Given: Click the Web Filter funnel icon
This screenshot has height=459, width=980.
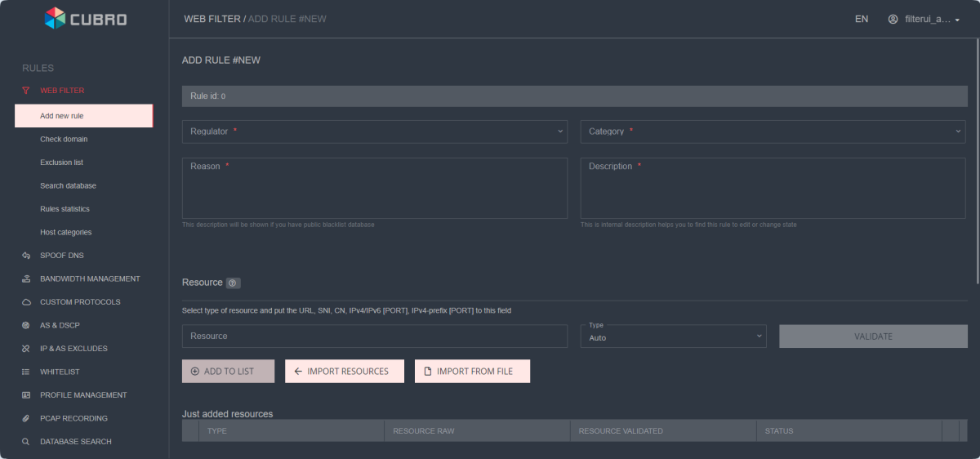Looking at the screenshot, I should click(26, 91).
